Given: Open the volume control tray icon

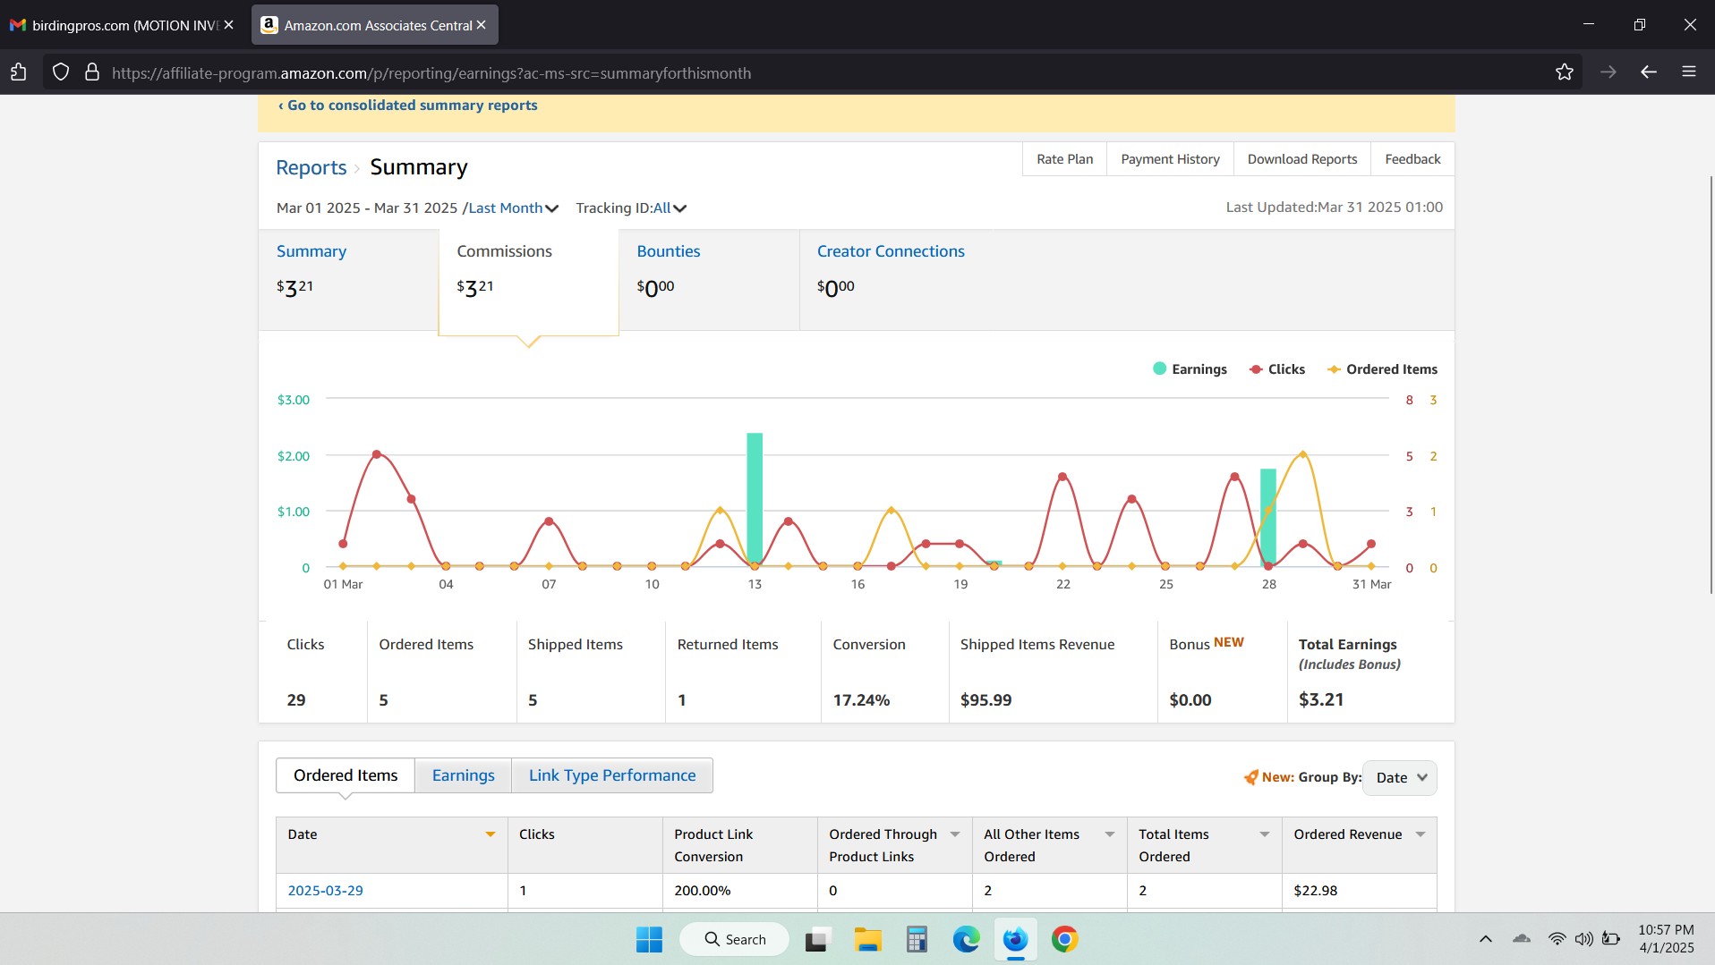Looking at the screenshot, I should (x=1584, y=939).
